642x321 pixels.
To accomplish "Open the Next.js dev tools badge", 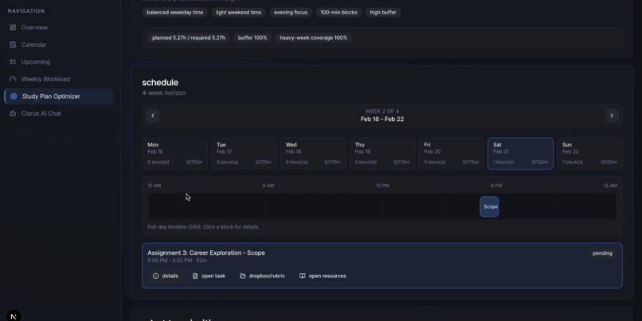I will (x=14, y=316).
